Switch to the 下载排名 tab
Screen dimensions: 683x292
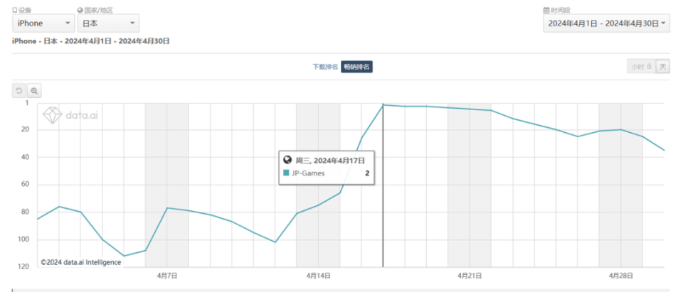pos(325,67)
